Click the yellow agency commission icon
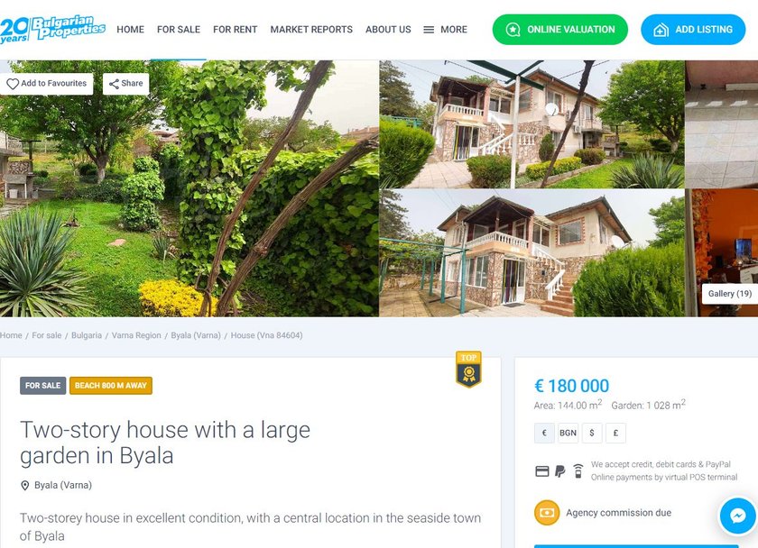Viewport: 758px width, 548px height. pos(547,512)
